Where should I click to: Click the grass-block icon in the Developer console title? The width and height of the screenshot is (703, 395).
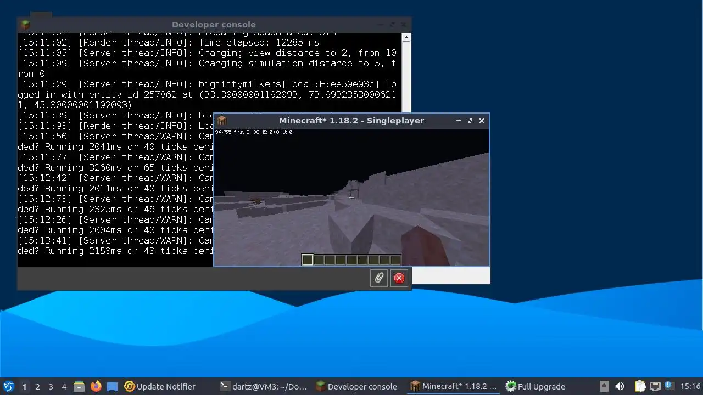click(x=25, y=24)
